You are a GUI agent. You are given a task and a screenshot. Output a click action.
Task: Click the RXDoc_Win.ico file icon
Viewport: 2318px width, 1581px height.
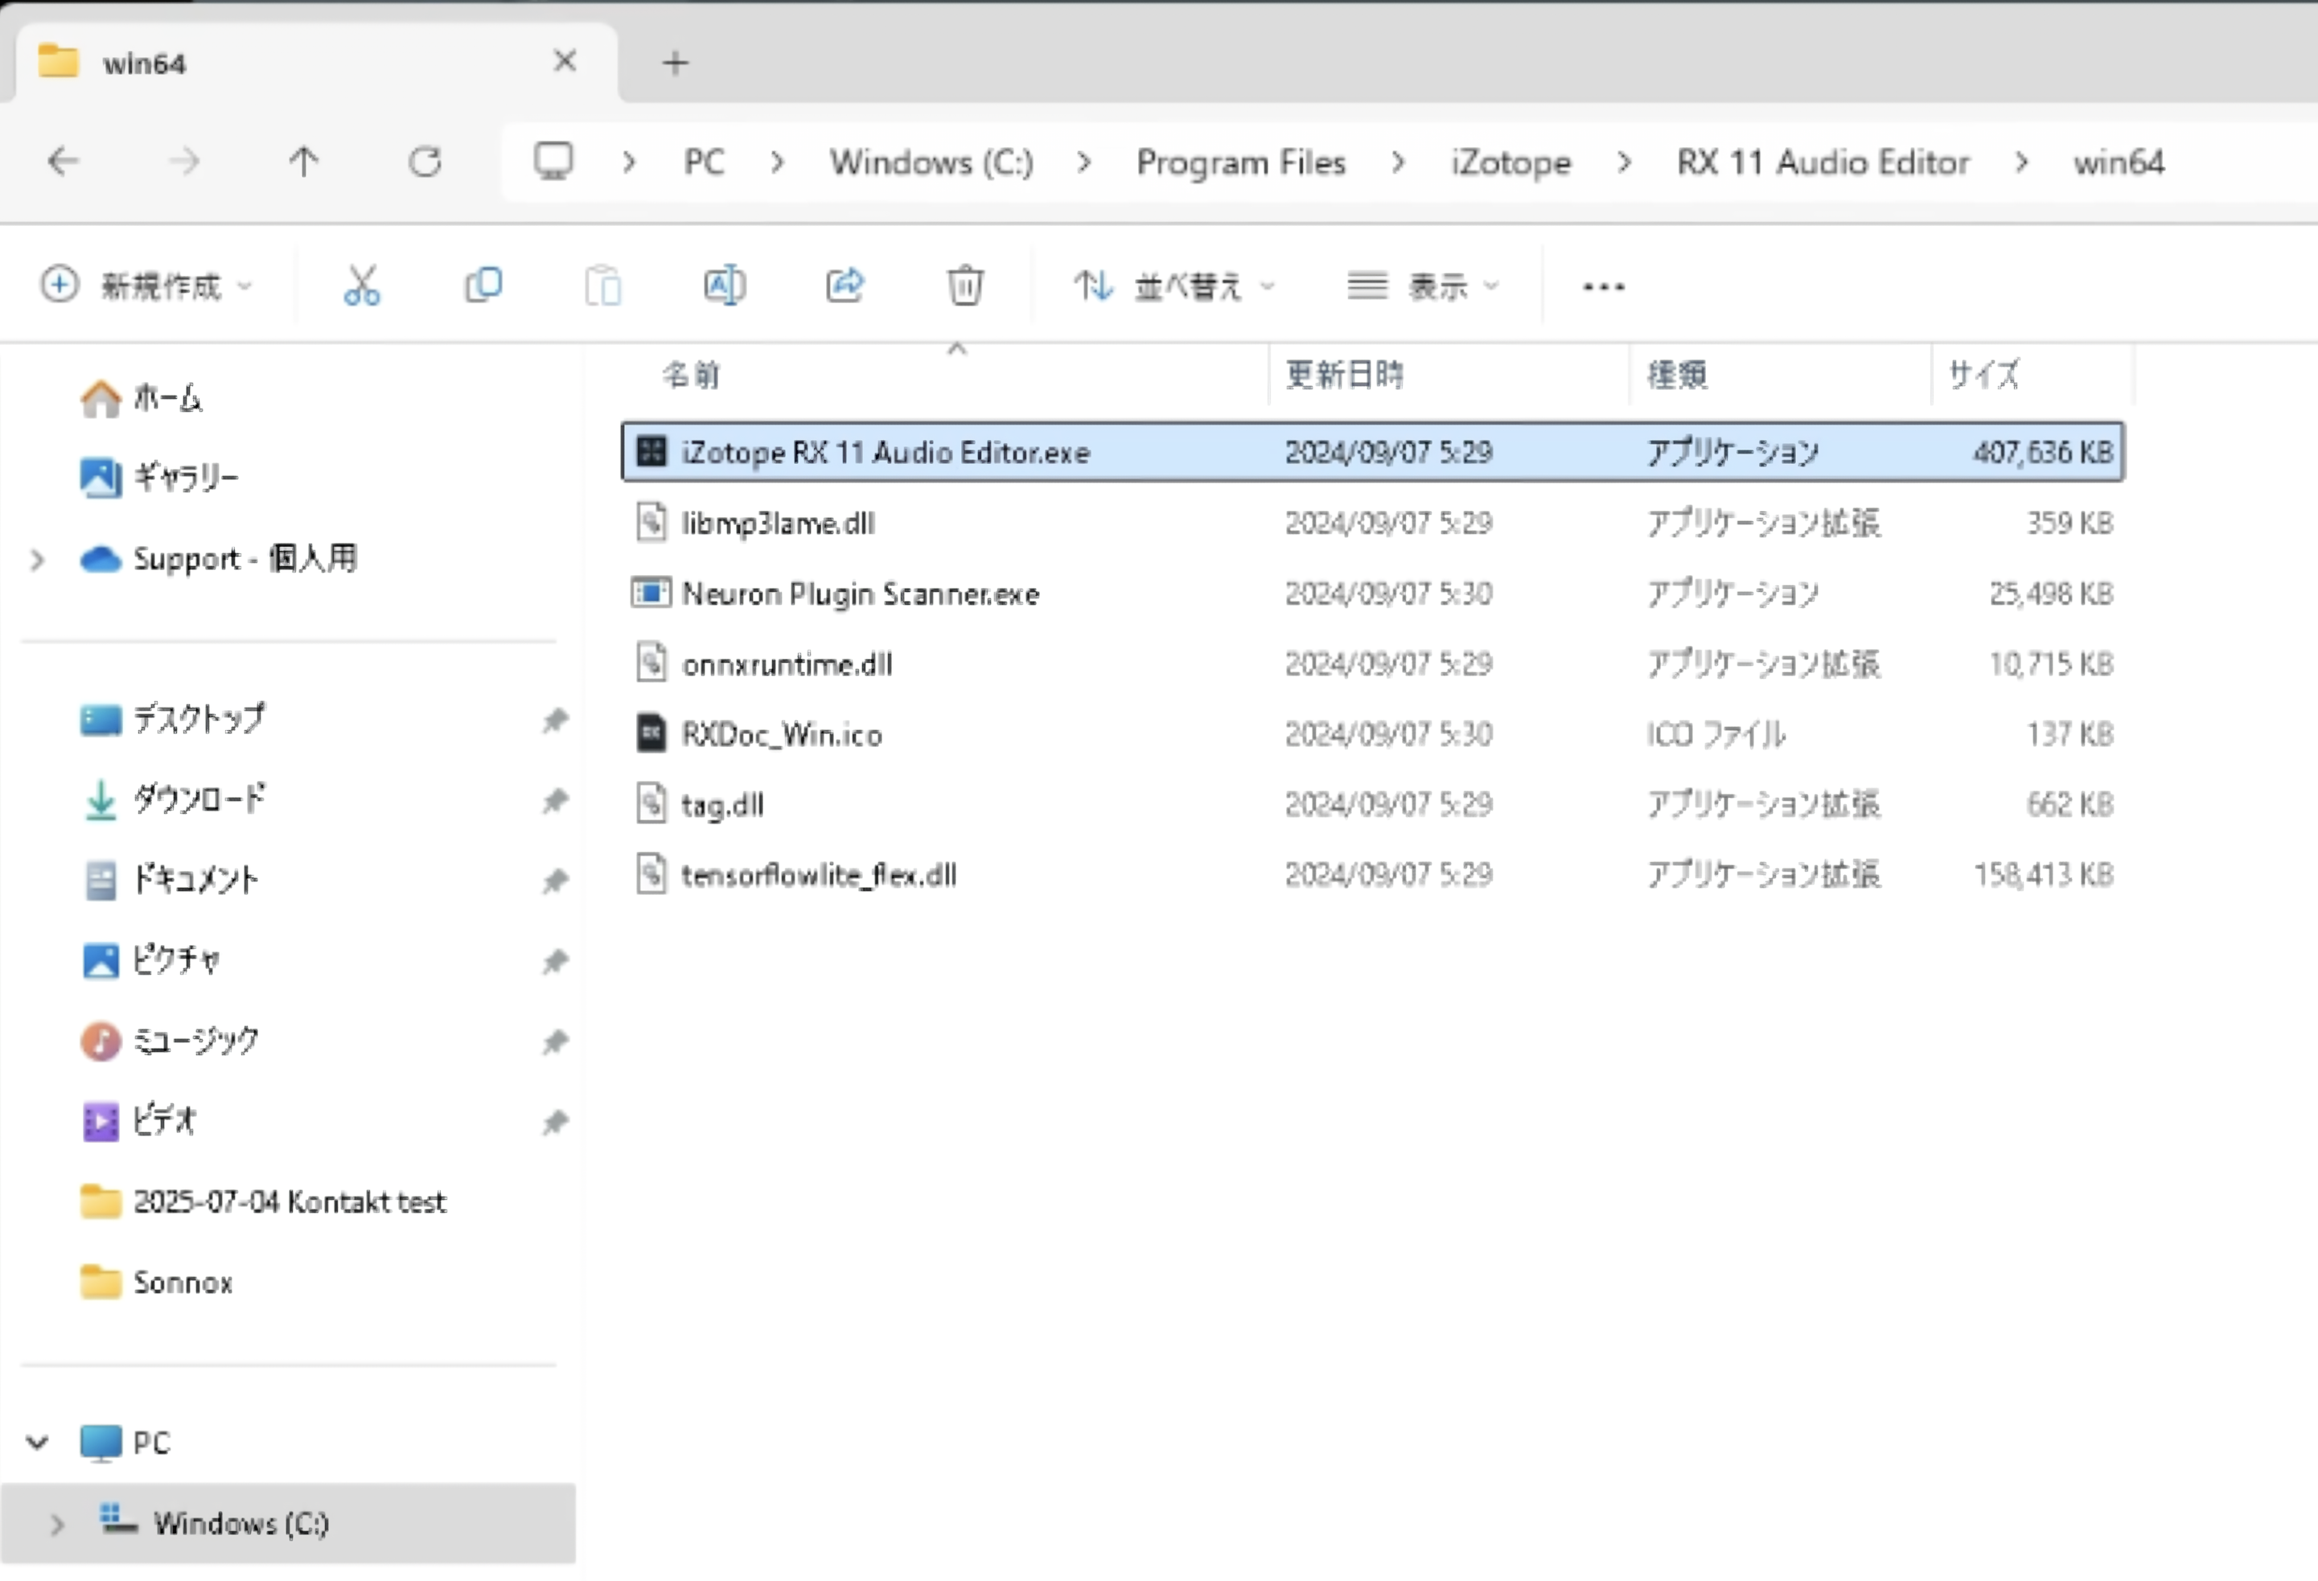coord(651,733)
